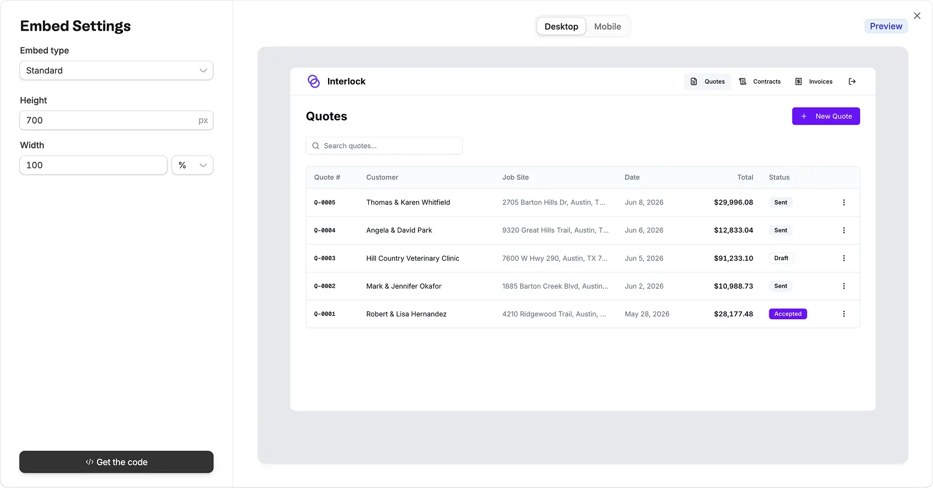The height and width of the screenshot is (488, 933).
Task: Click the Draft status badge
Action: 781,258
